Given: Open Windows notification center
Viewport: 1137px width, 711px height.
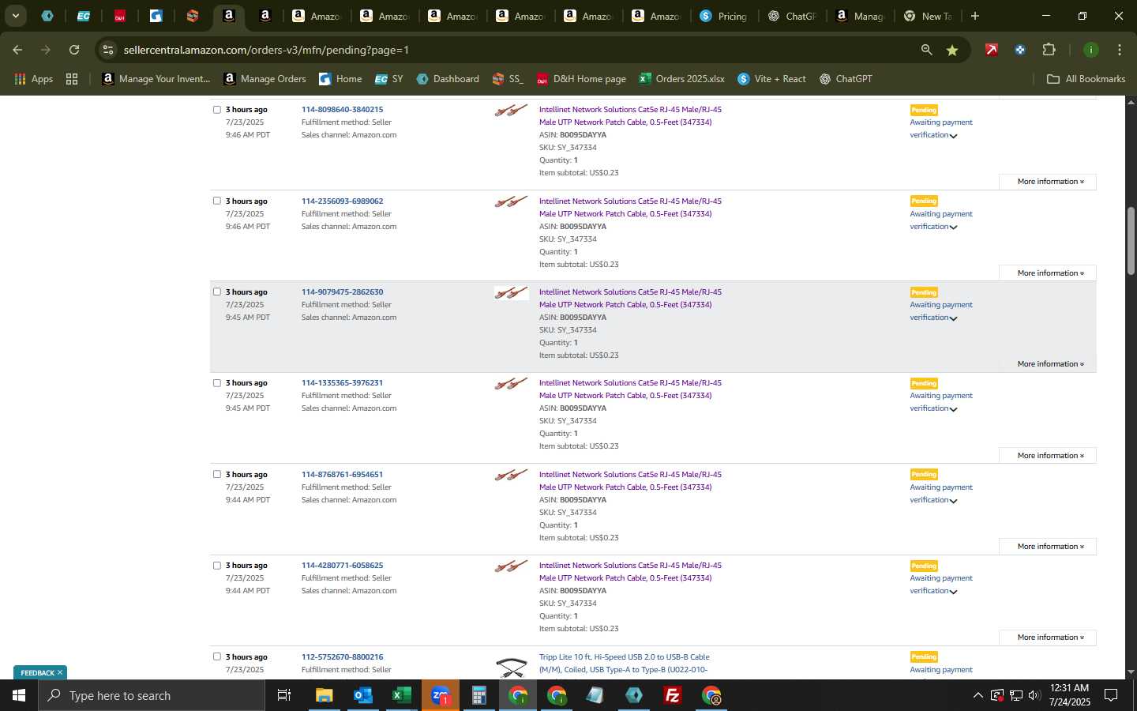Looking at the screenshot, I should [1111, 695].
